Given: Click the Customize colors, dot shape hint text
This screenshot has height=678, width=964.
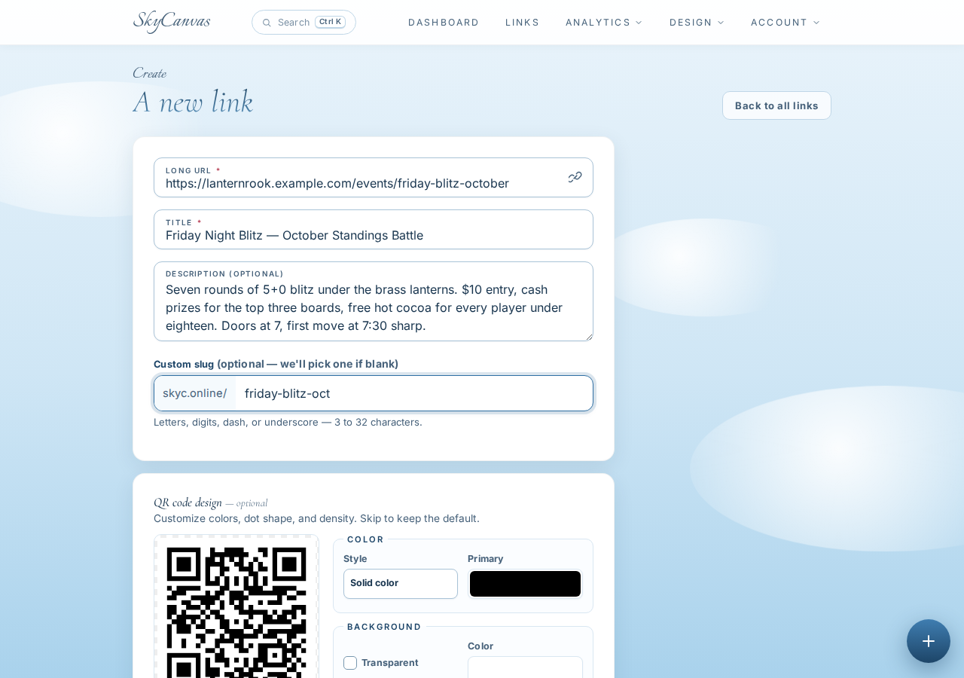Looking at the screenshot, I should point(316,518).
